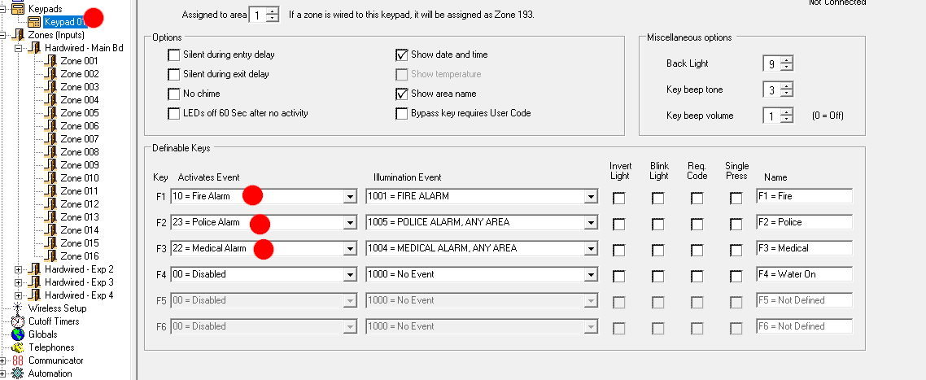
Task: Decrease the Key beep volume value
Action: (x=787, y=120)
